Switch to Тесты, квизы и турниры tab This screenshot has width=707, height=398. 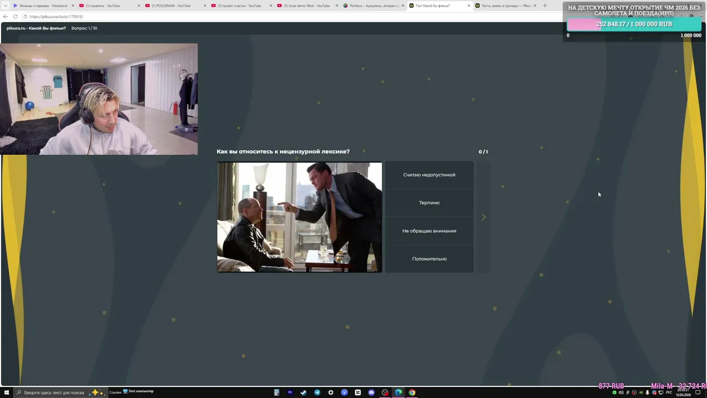(506, 6)
